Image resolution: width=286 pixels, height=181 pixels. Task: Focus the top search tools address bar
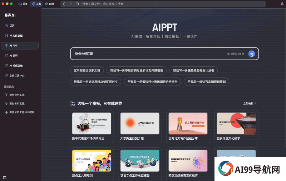point(163,4)
